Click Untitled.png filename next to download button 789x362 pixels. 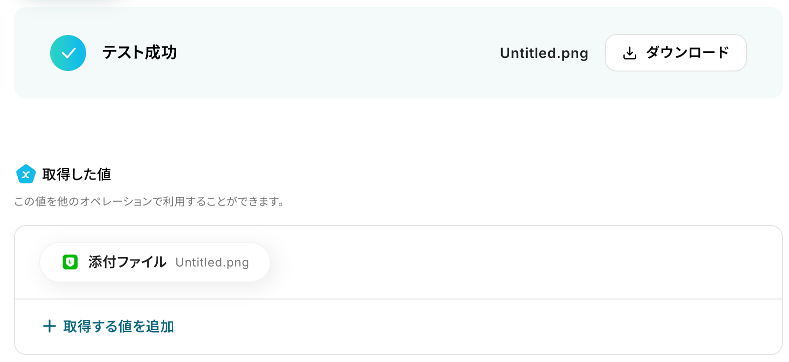coord(544,53)
